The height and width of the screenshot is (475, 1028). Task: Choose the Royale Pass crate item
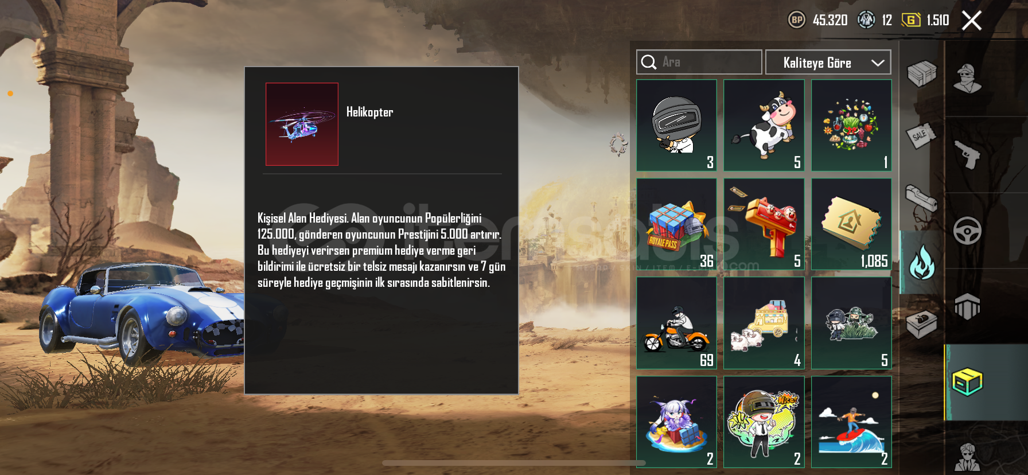[x=677, y=224]
